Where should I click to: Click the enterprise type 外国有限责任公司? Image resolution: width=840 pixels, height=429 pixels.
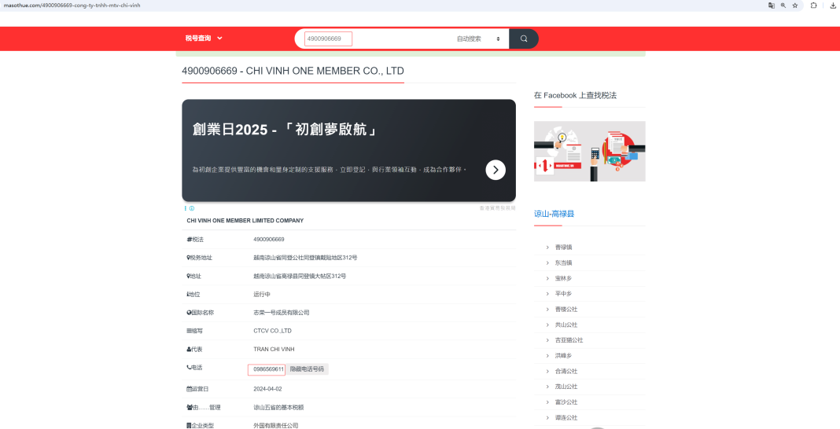coord(276,426)
